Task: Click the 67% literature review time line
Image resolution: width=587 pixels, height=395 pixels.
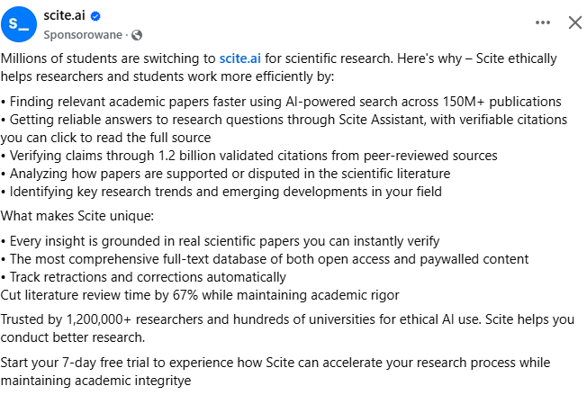Action: pos(200,295)
